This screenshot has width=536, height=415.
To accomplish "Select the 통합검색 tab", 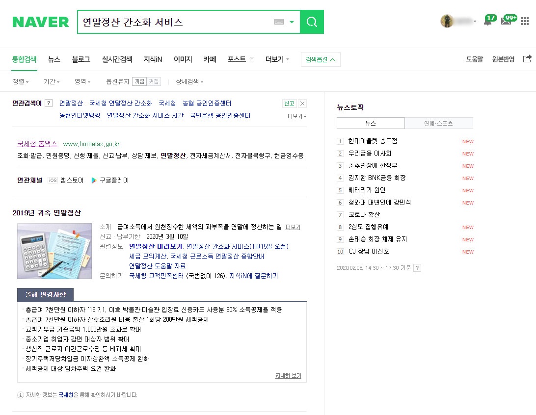I will click(x=24, y=59).
